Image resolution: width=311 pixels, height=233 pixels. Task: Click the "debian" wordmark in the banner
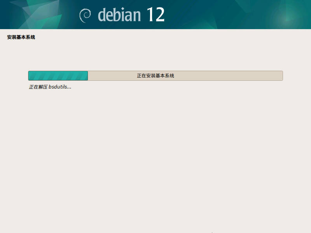[x=119, y=15]
